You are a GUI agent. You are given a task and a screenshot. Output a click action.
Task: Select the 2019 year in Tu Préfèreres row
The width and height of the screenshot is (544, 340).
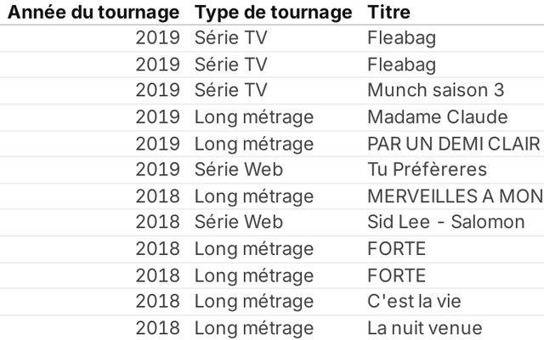[157, 169]
